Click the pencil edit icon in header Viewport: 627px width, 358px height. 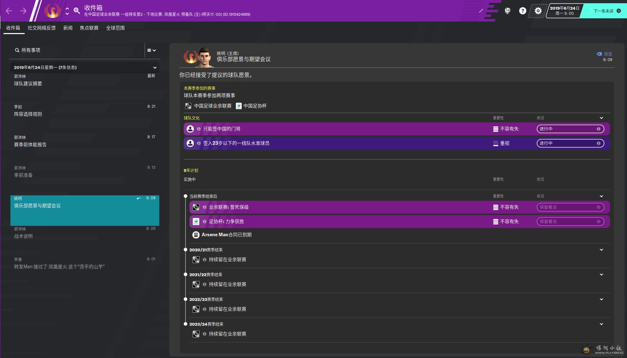point(481,11)
